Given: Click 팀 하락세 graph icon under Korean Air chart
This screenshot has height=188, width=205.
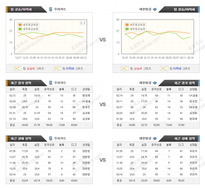Looking at the screenshot, I should [164, 68].
